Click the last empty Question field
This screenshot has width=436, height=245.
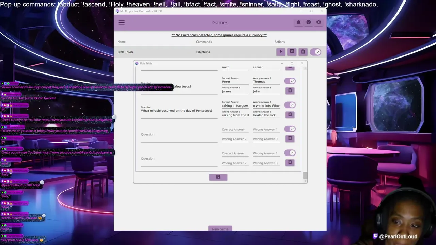(179, 159)
